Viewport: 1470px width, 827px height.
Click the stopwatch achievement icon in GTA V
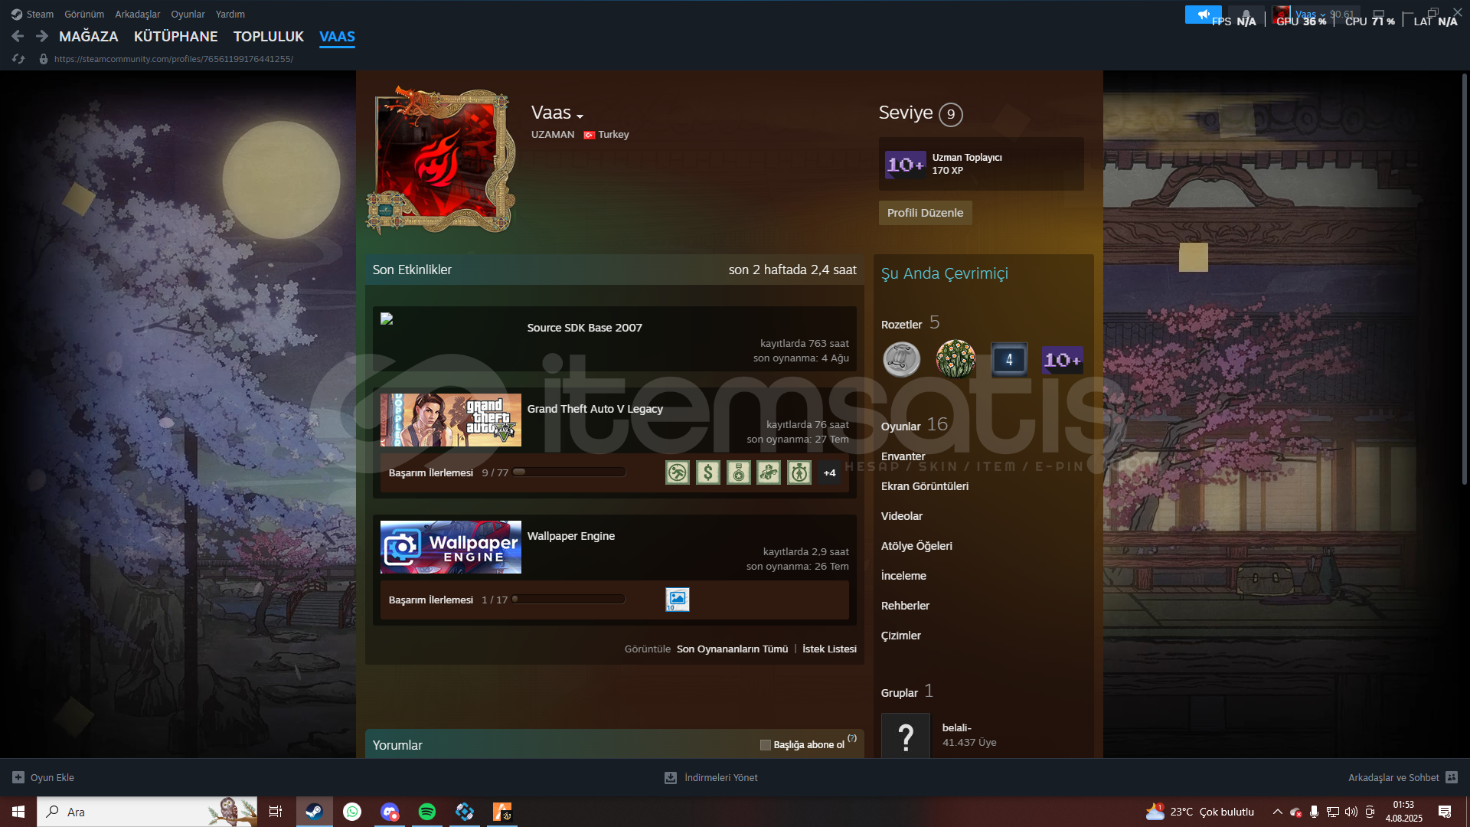tap(799, 472)
